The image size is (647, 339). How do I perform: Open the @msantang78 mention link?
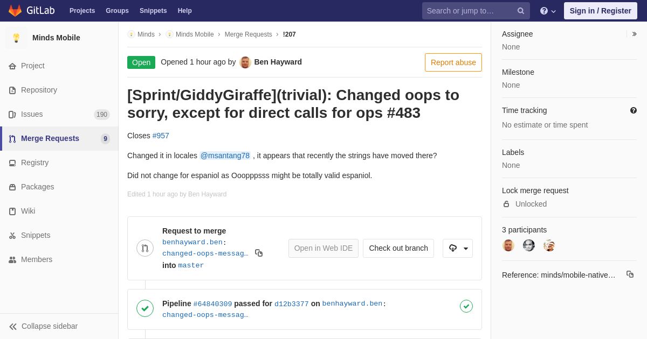pyautogui.click(x=225, y=156)
